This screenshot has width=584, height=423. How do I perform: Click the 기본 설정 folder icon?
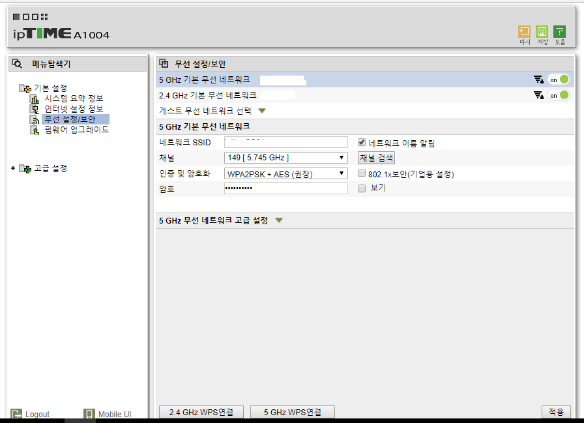[x=25, y=88]
